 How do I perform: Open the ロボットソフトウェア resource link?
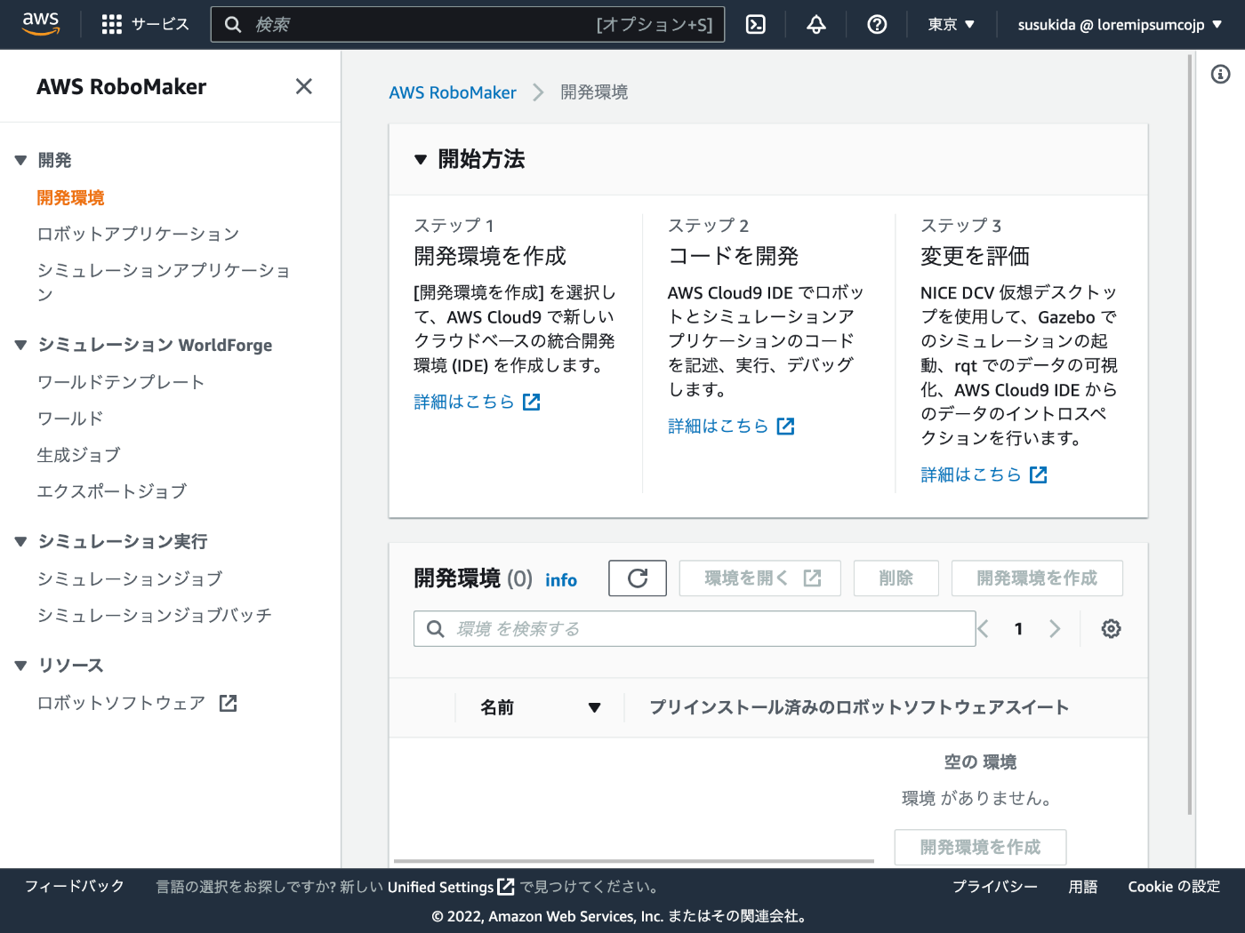click(x=121, y=704)
